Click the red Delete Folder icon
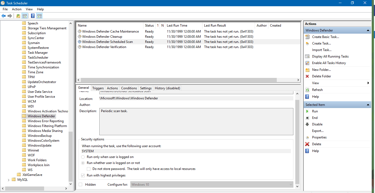 click(x=307, y=76)
